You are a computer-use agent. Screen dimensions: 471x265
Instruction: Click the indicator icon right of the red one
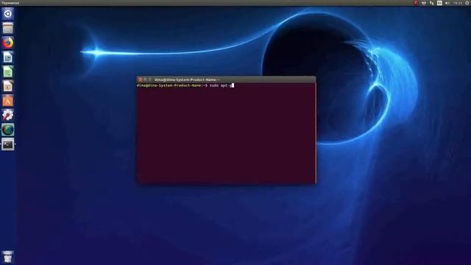[424, 3]
